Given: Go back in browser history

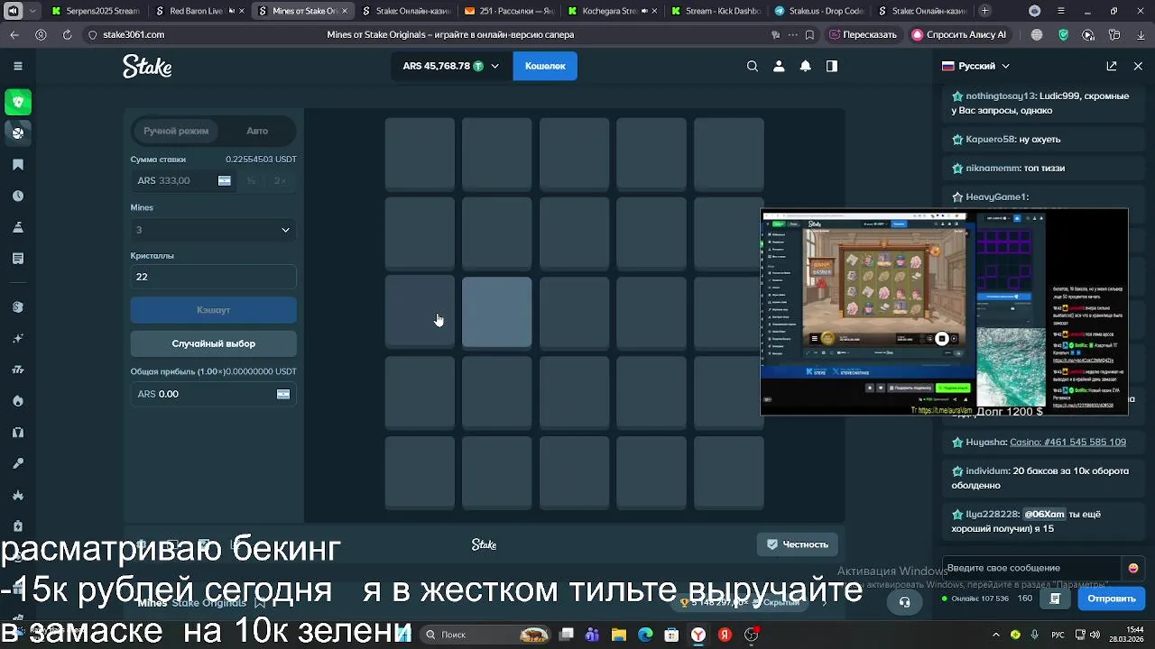Looking at the screenshot, I should (14, 34).
